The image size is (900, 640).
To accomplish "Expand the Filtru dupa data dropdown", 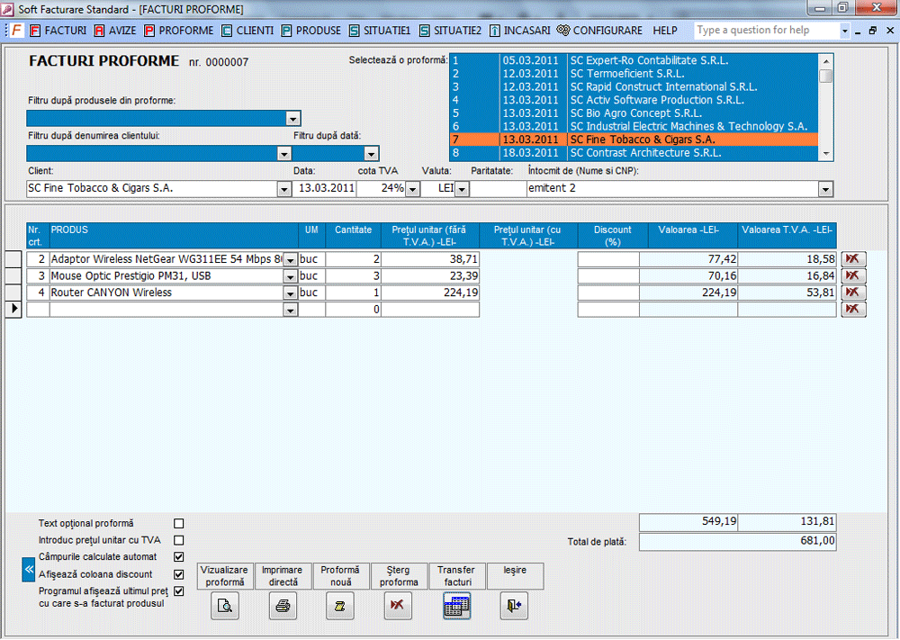I will (x=372, y=154).
